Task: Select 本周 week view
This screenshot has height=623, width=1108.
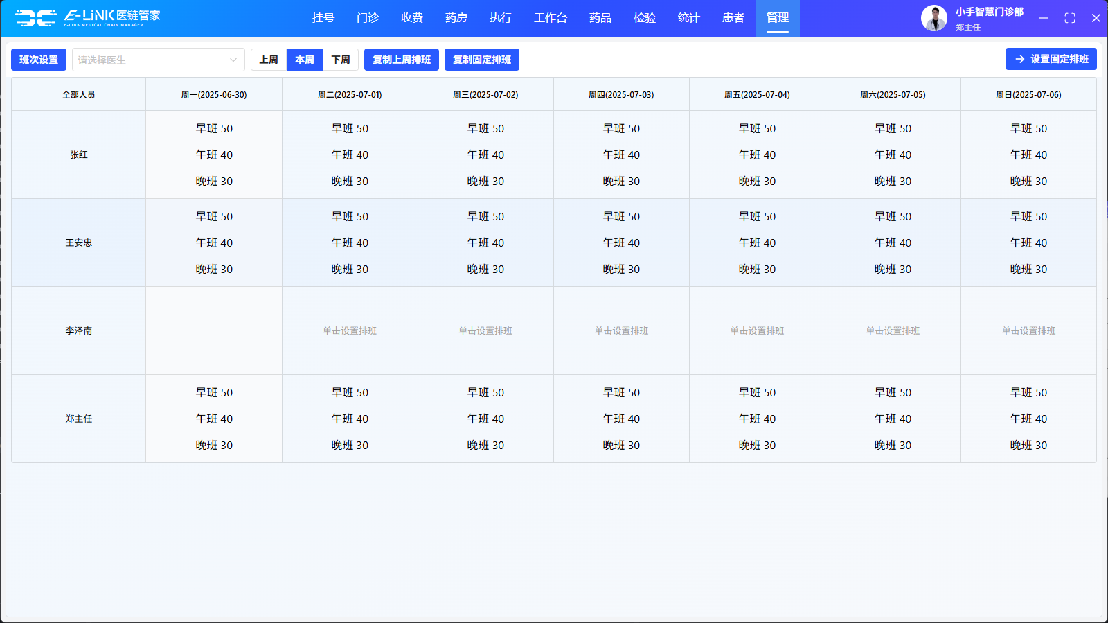Action: 305,60
